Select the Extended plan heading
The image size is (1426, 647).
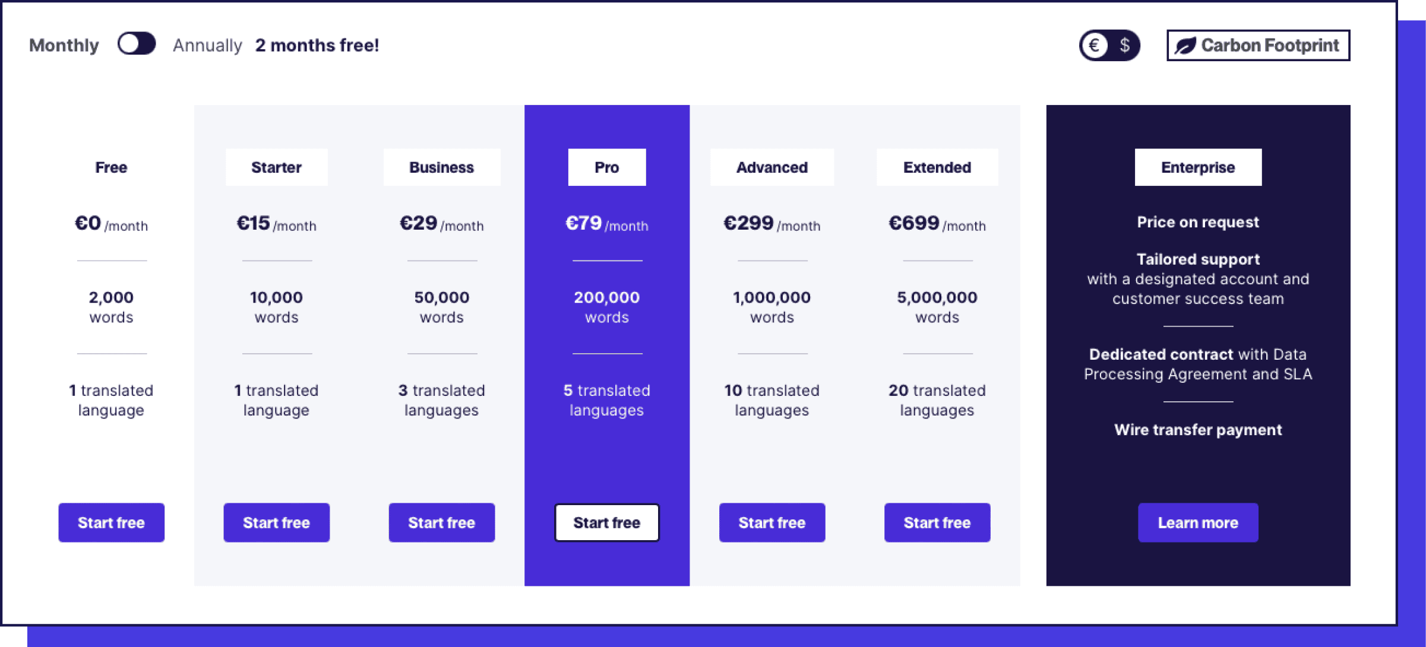(x=937, y=167)
